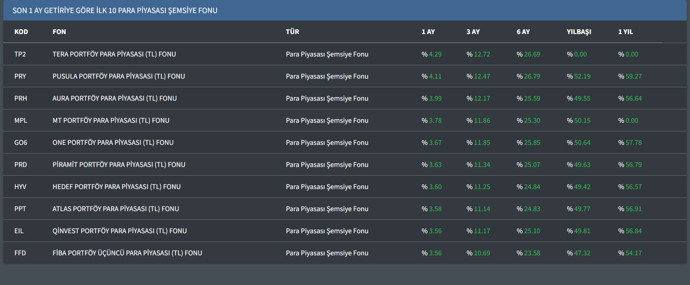Click QİNVEST PORTFÖY PARA PİYASASI fund

pyautogui.click(x=120, y=231)
